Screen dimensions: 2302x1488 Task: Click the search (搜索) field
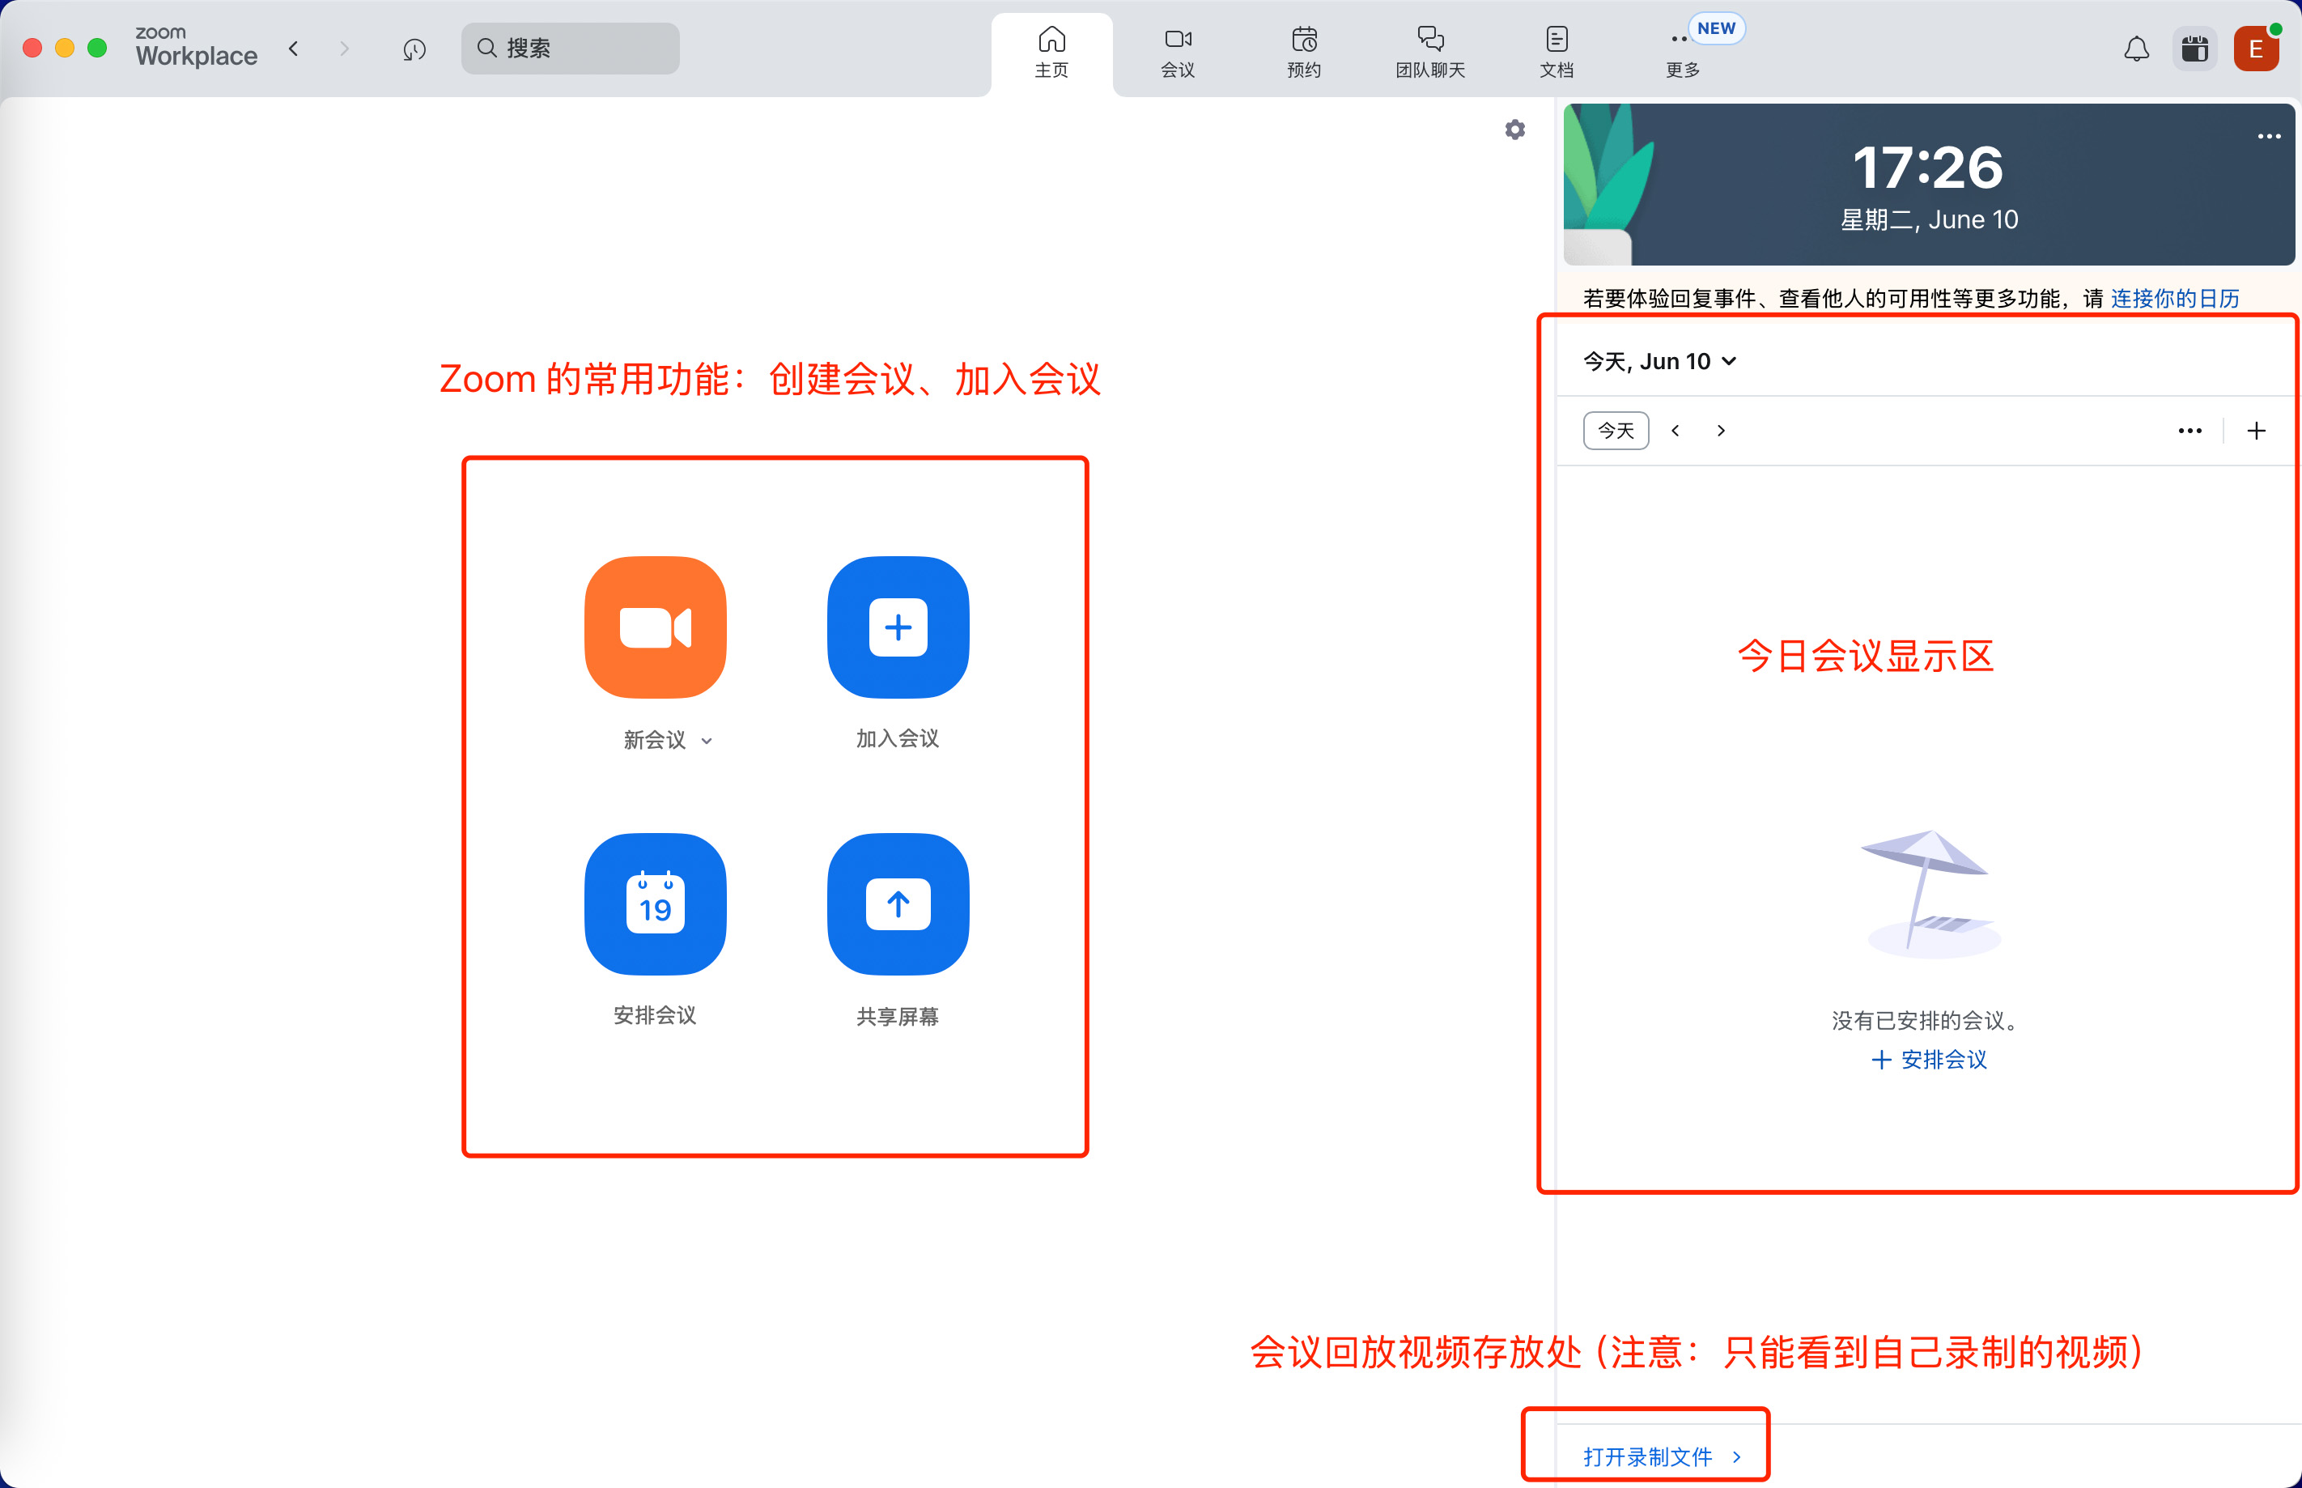tap(570, 49)
